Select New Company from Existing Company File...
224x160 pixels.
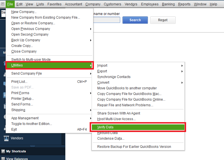tap(49, 18)
